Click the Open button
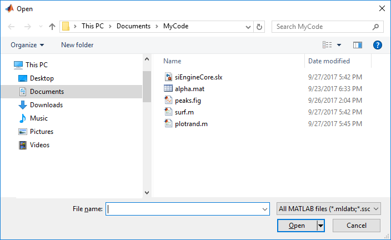This screenshot has width=391, height=240. [x=297, y=226]
